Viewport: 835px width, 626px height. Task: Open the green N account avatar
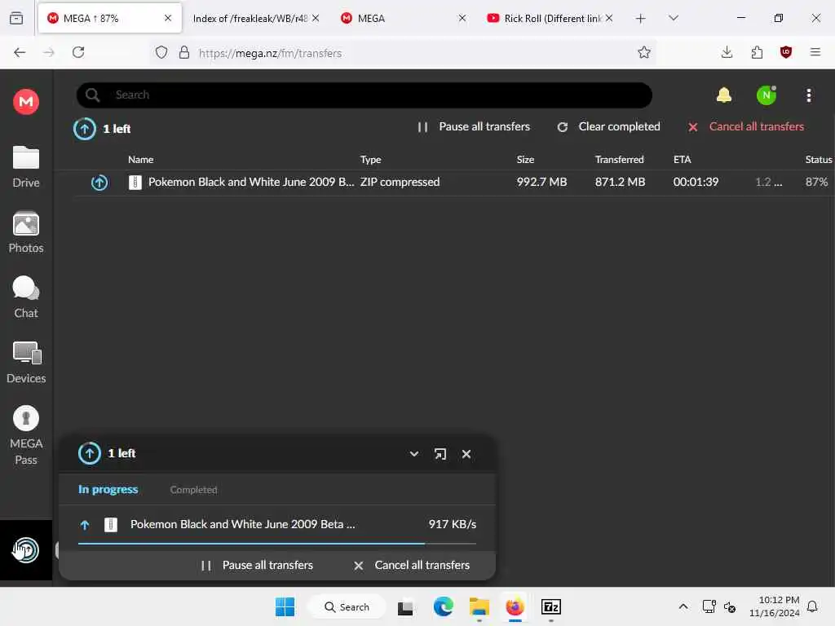(767, 95)
